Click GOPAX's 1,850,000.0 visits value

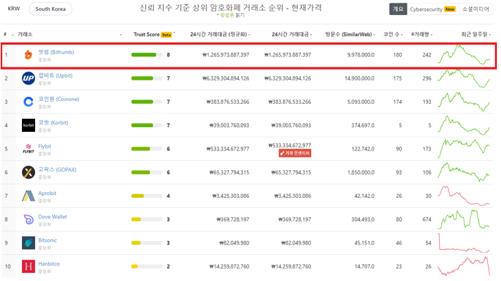point(361,172)
